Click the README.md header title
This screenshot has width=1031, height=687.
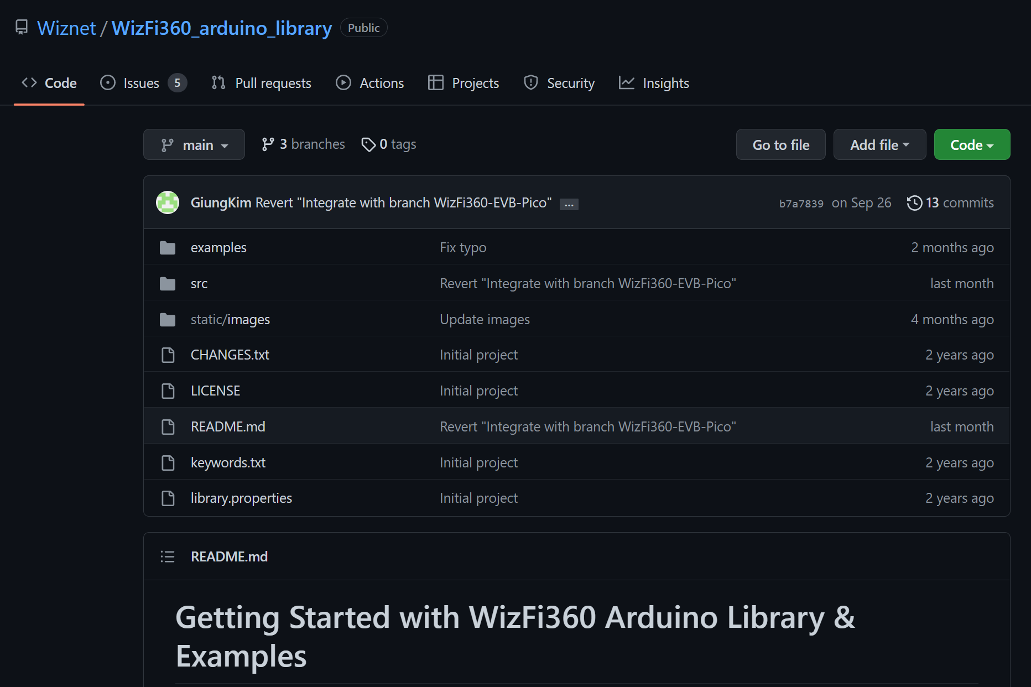[229, 556]
